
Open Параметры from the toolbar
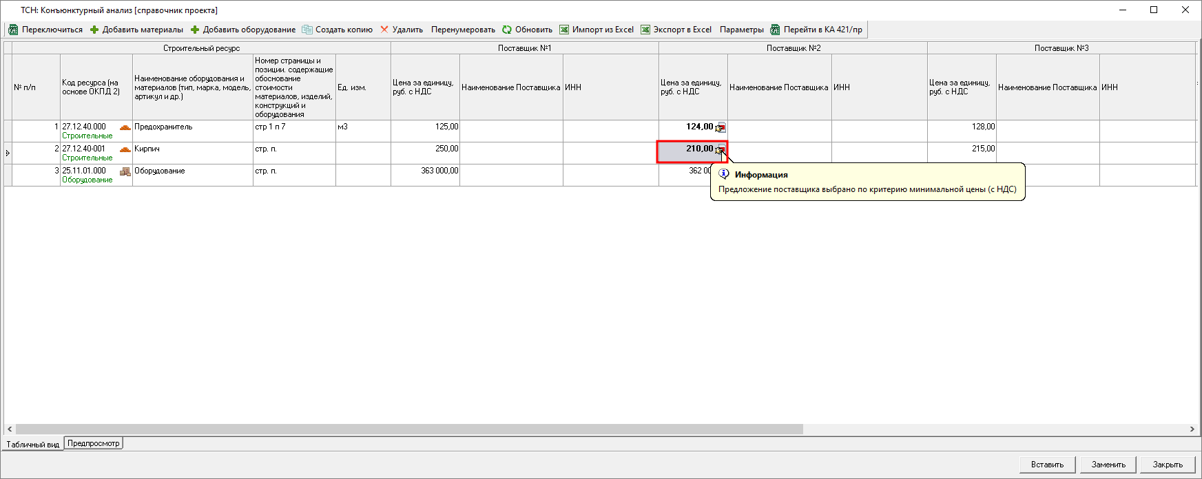(741, 30)
